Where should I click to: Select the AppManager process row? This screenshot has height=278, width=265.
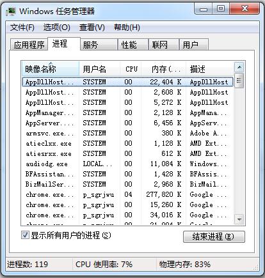click(127, 112)
